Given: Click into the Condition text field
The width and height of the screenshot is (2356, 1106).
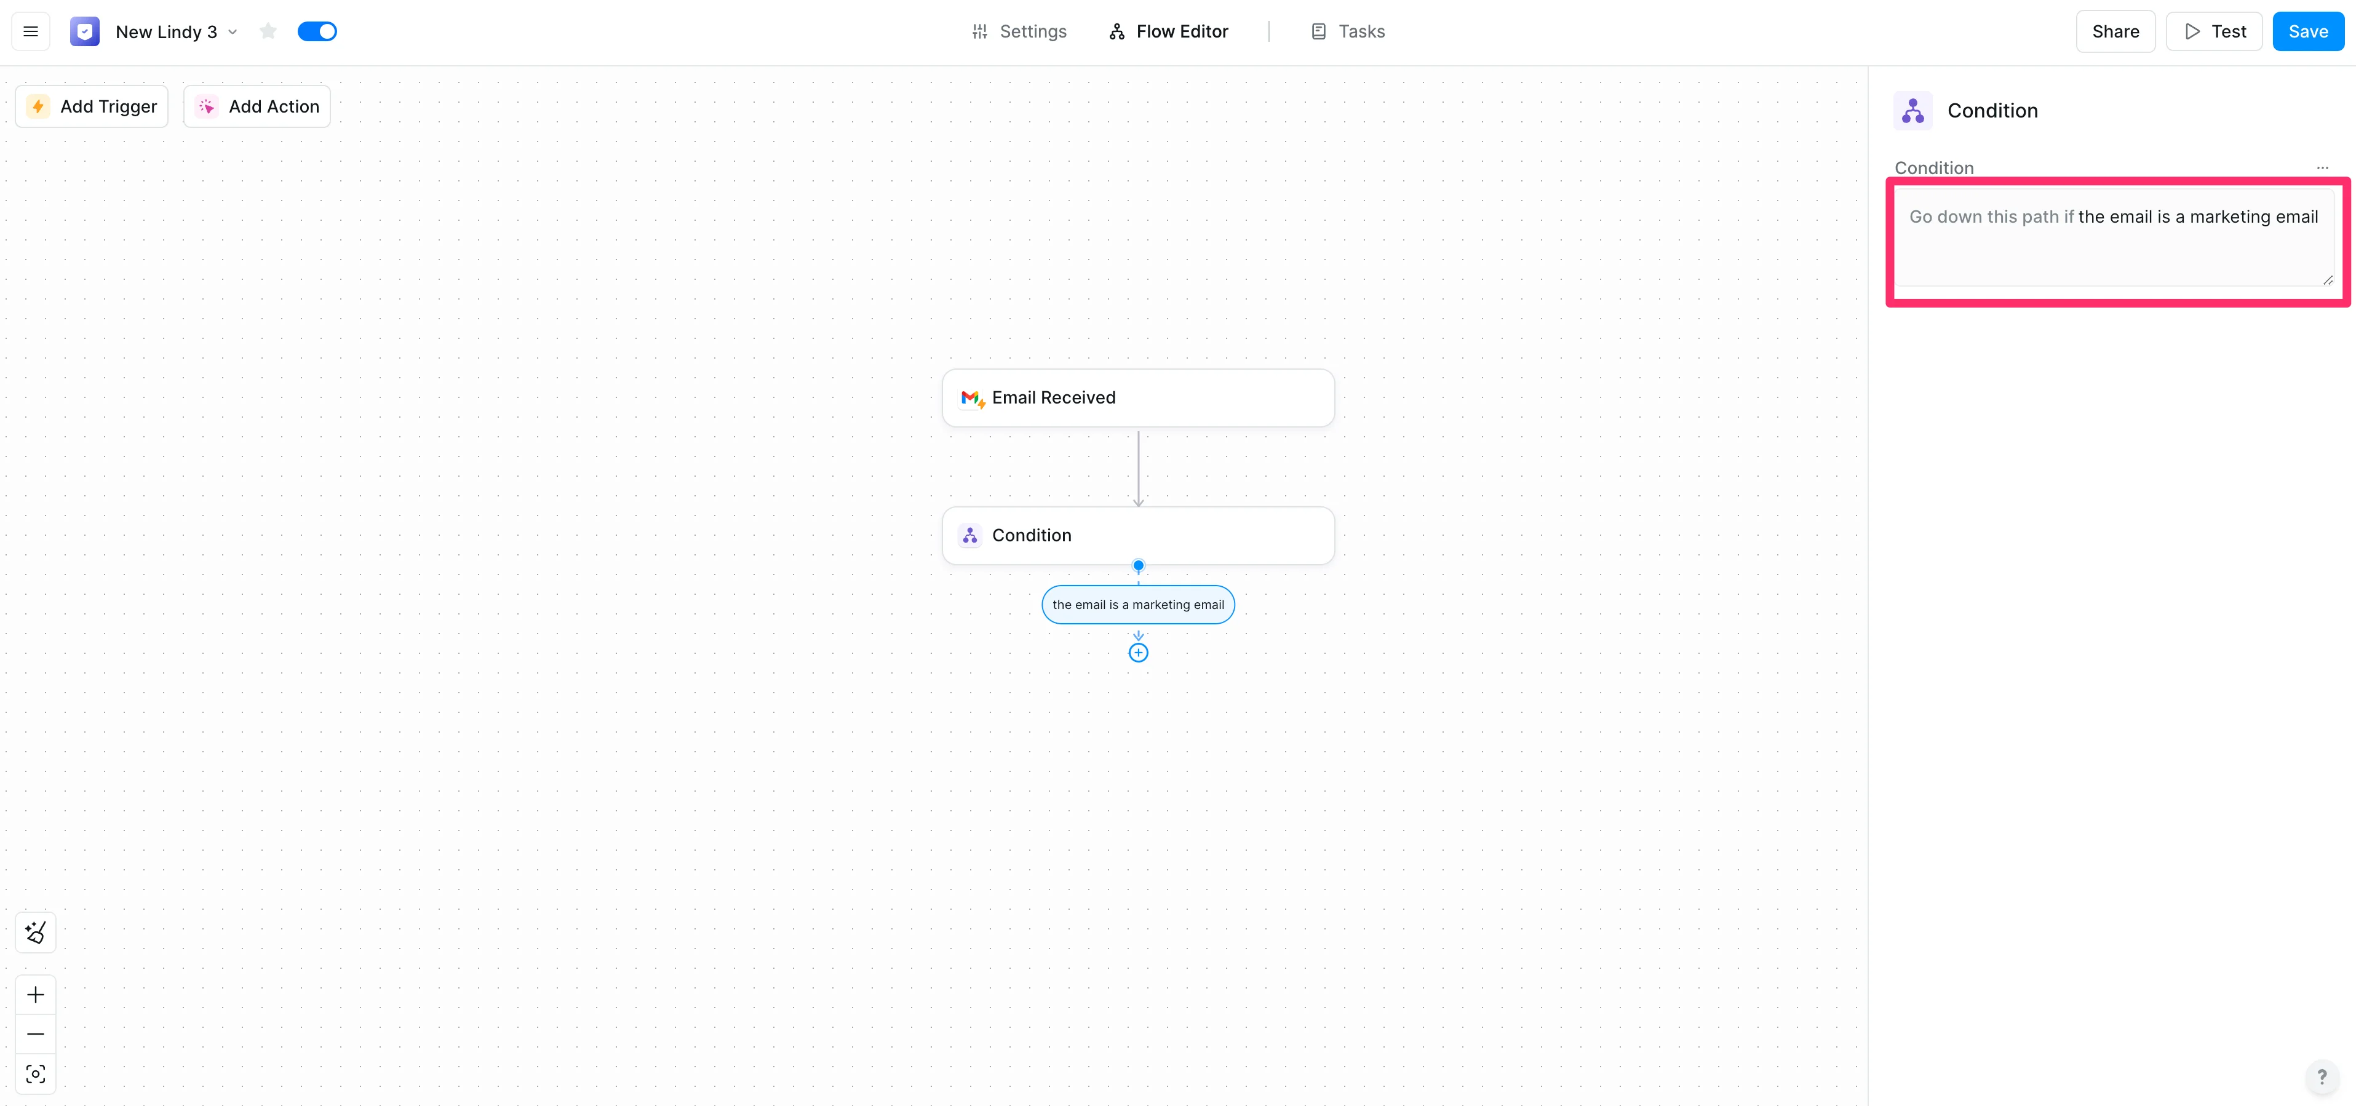Looking at the screenshot, I should tap(2113, 242).
